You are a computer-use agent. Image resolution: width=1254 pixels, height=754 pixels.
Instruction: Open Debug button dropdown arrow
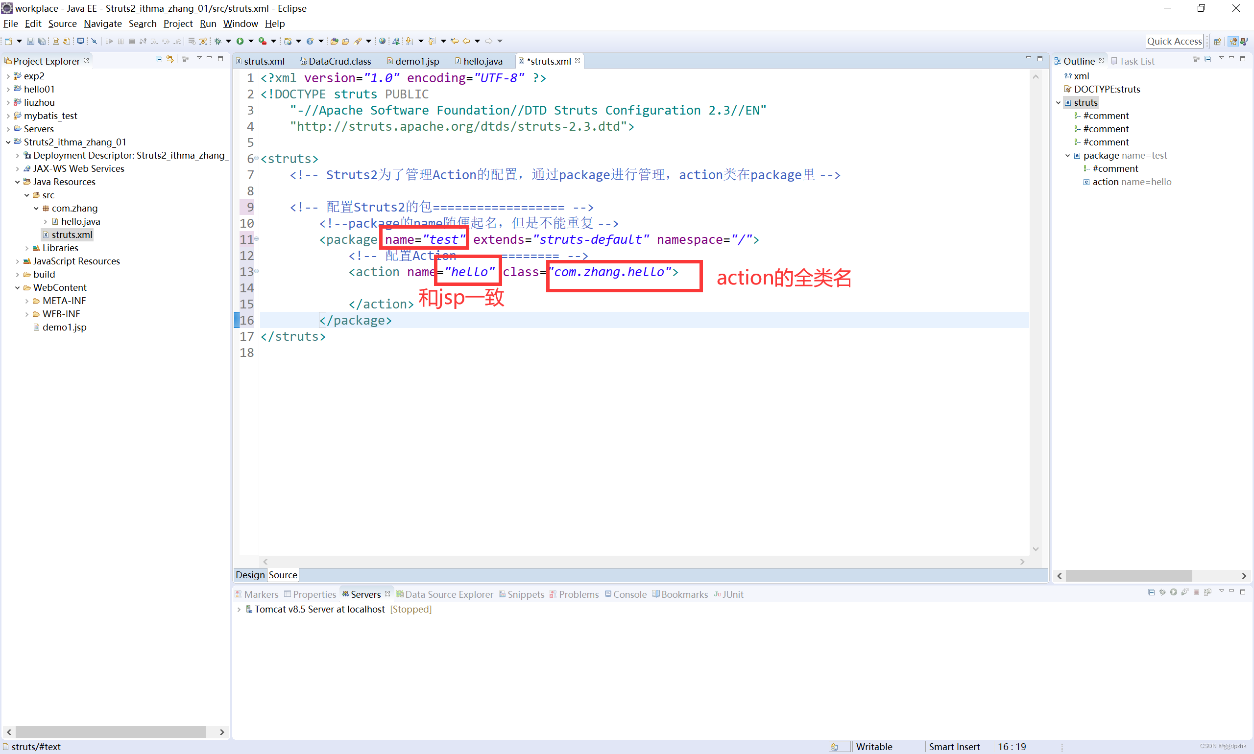coord(228,41)
